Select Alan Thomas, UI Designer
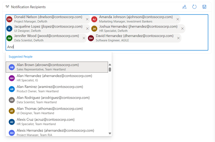Viewport: 215px width, 142px height. tap(57, 111)
